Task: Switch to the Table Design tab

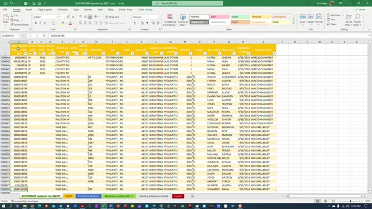Action: click(x=145, y=10)
